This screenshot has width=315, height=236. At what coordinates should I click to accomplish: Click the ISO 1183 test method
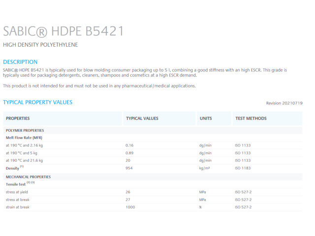click(243, 168)
